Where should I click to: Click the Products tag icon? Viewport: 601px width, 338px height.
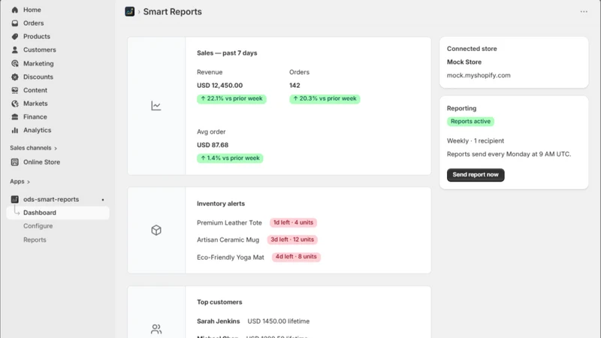tap(14, 36)
